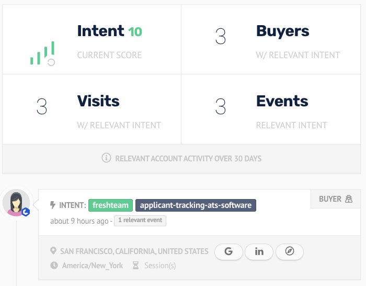Screen dimensions: 366x286
Task: Click the Session(s) label
Action: (160, 266)
